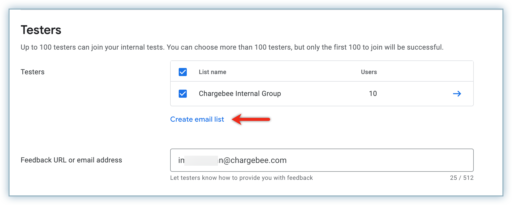Click the Testers page heading
Image resolution: width=512 pixels, height=205 pixels.
41,30
